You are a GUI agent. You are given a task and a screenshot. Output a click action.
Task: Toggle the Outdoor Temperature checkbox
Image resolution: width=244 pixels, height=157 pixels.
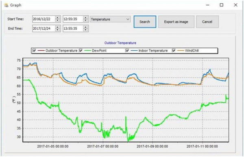point(34,50)
